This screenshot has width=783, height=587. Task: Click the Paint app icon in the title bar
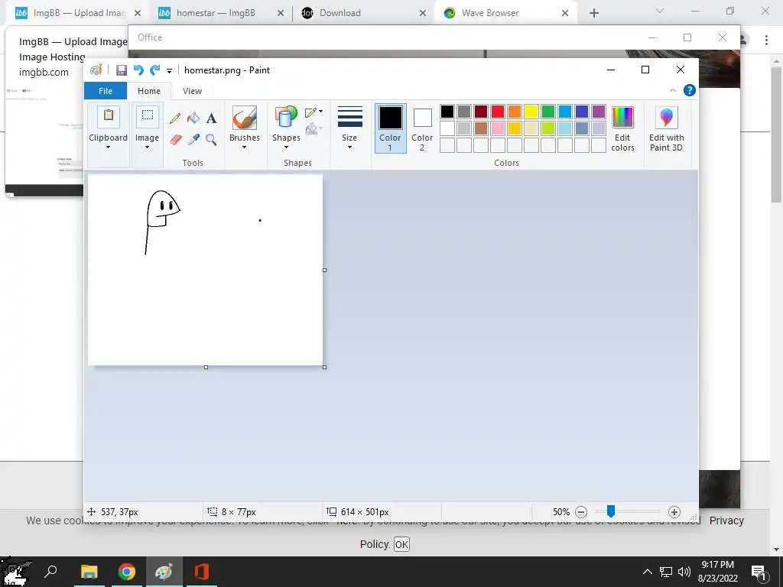(x=96, y=70)
